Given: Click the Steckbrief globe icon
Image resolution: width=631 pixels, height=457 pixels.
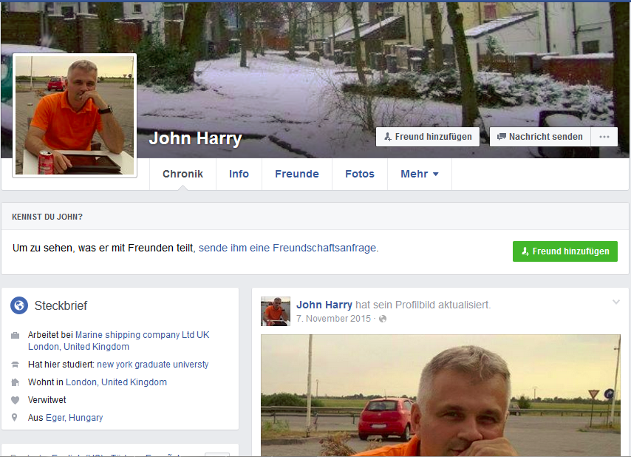Looking at the screenshot, I should (x=19, y=305).
